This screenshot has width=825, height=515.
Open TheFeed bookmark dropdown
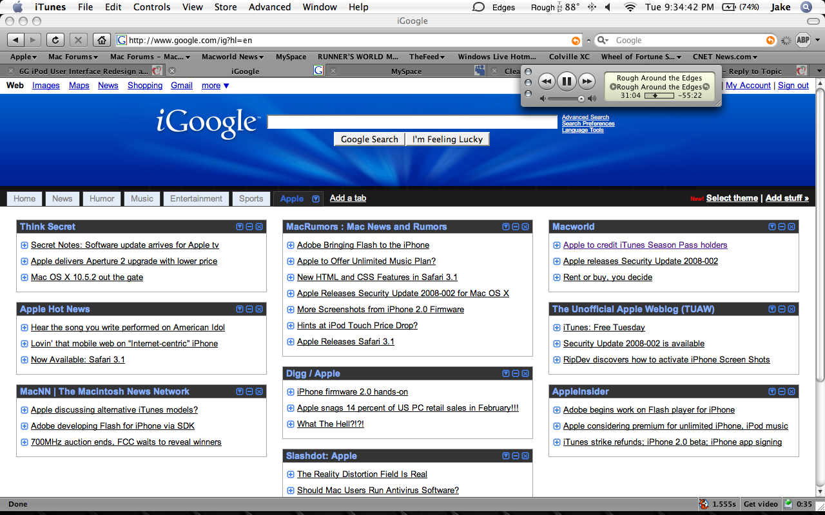tap(427, 57)
